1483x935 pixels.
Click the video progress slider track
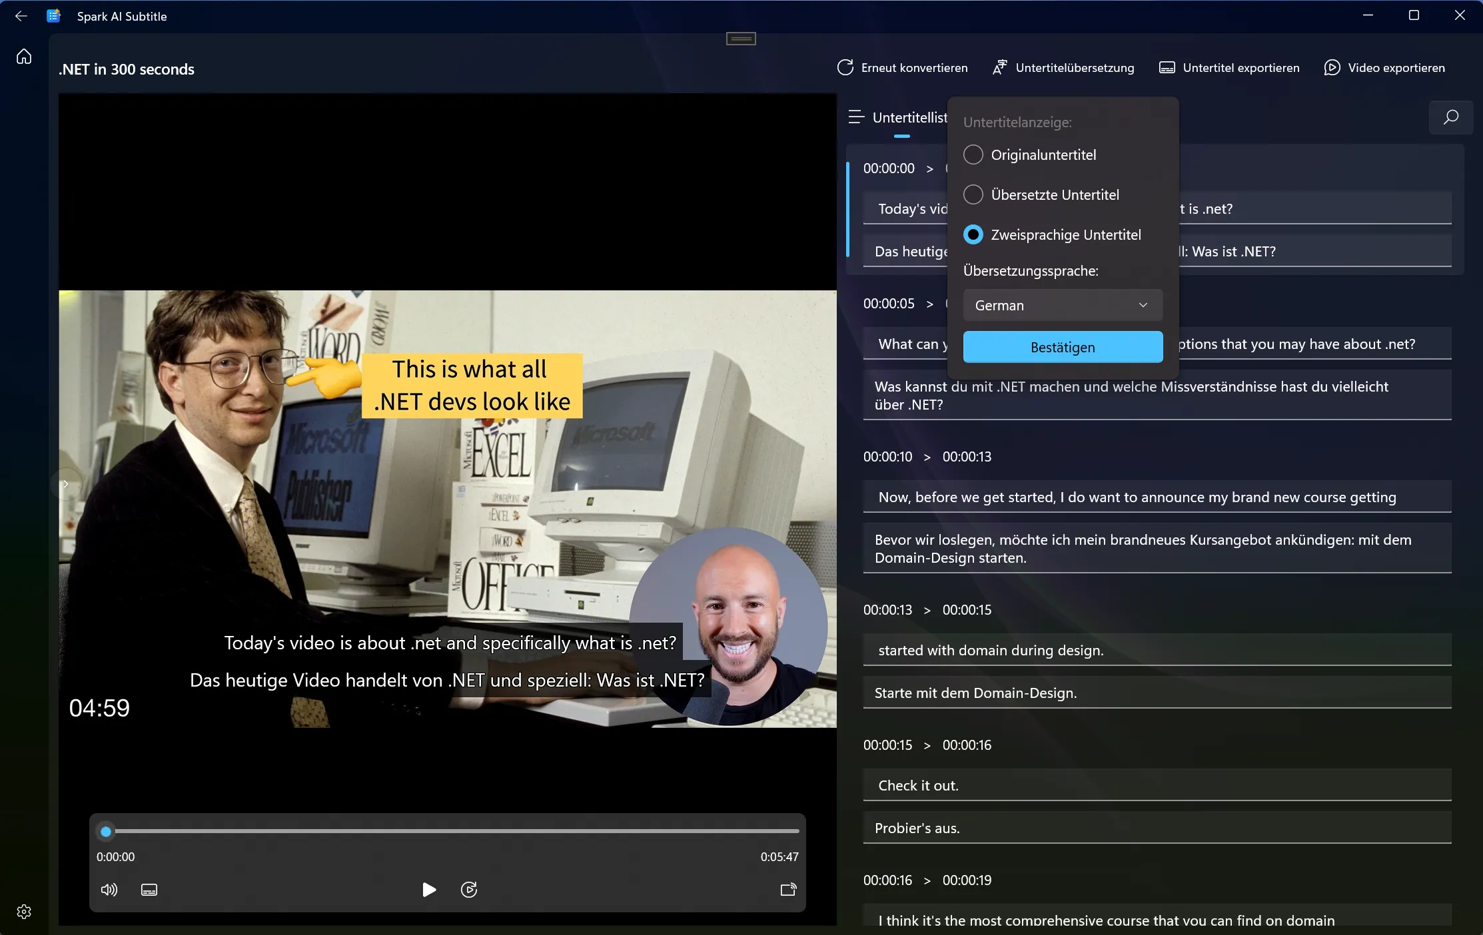pos(453,831)
